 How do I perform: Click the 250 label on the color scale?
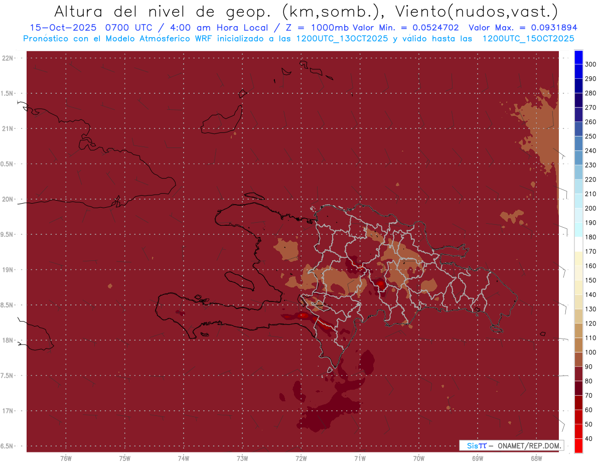[590, 136]
